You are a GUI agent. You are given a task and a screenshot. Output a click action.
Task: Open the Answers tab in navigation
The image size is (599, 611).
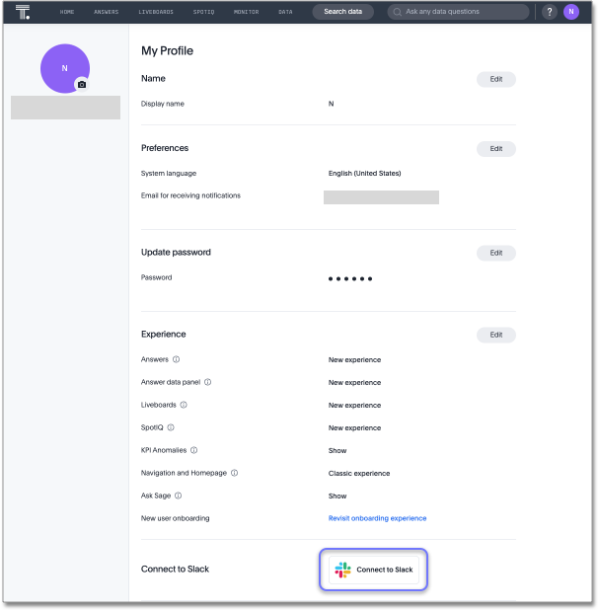coord(105,12)
